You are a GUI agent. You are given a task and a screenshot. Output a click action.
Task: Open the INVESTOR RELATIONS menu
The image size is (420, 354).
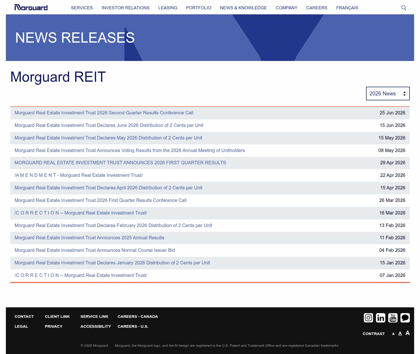[125, 8]
